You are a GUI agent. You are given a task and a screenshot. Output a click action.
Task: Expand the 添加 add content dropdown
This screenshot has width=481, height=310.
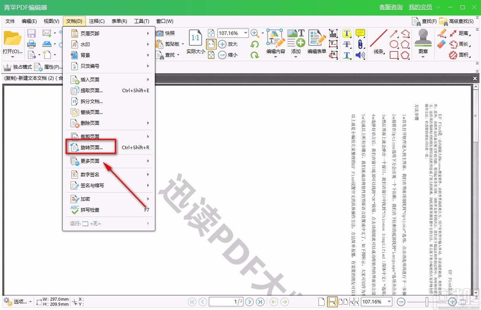pyautogui.click(x=296, y=56)
